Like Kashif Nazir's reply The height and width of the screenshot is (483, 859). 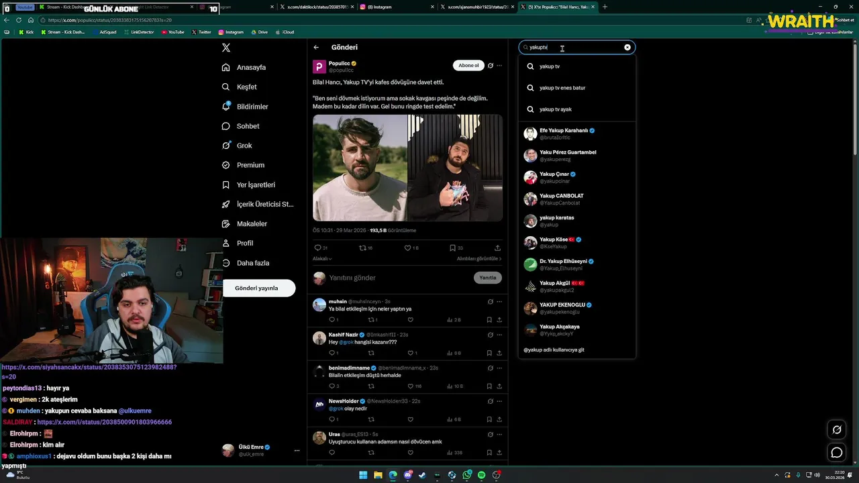coord(412,353)
